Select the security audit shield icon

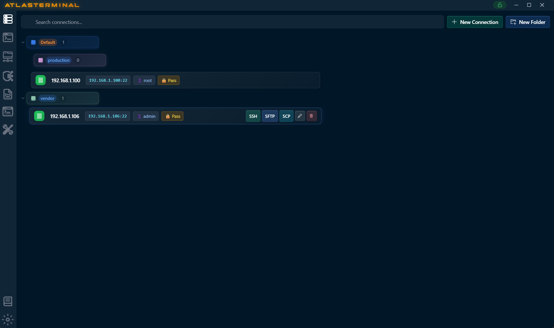click(8, 76)
